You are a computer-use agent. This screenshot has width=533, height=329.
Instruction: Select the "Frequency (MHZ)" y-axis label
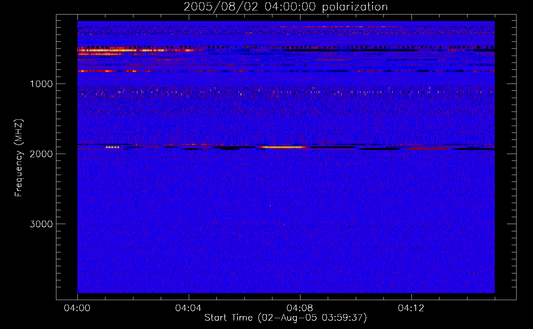[x=19, y=158]
